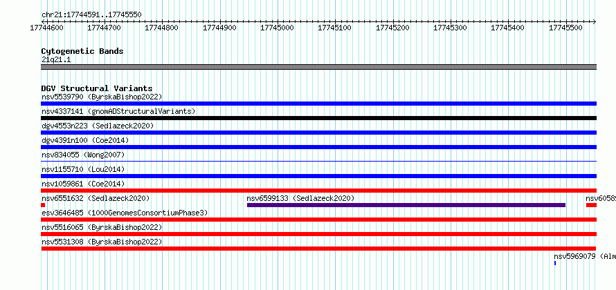Click ruler position 17744700
Screen dimensions: 616x290
[x=104, y=28]
